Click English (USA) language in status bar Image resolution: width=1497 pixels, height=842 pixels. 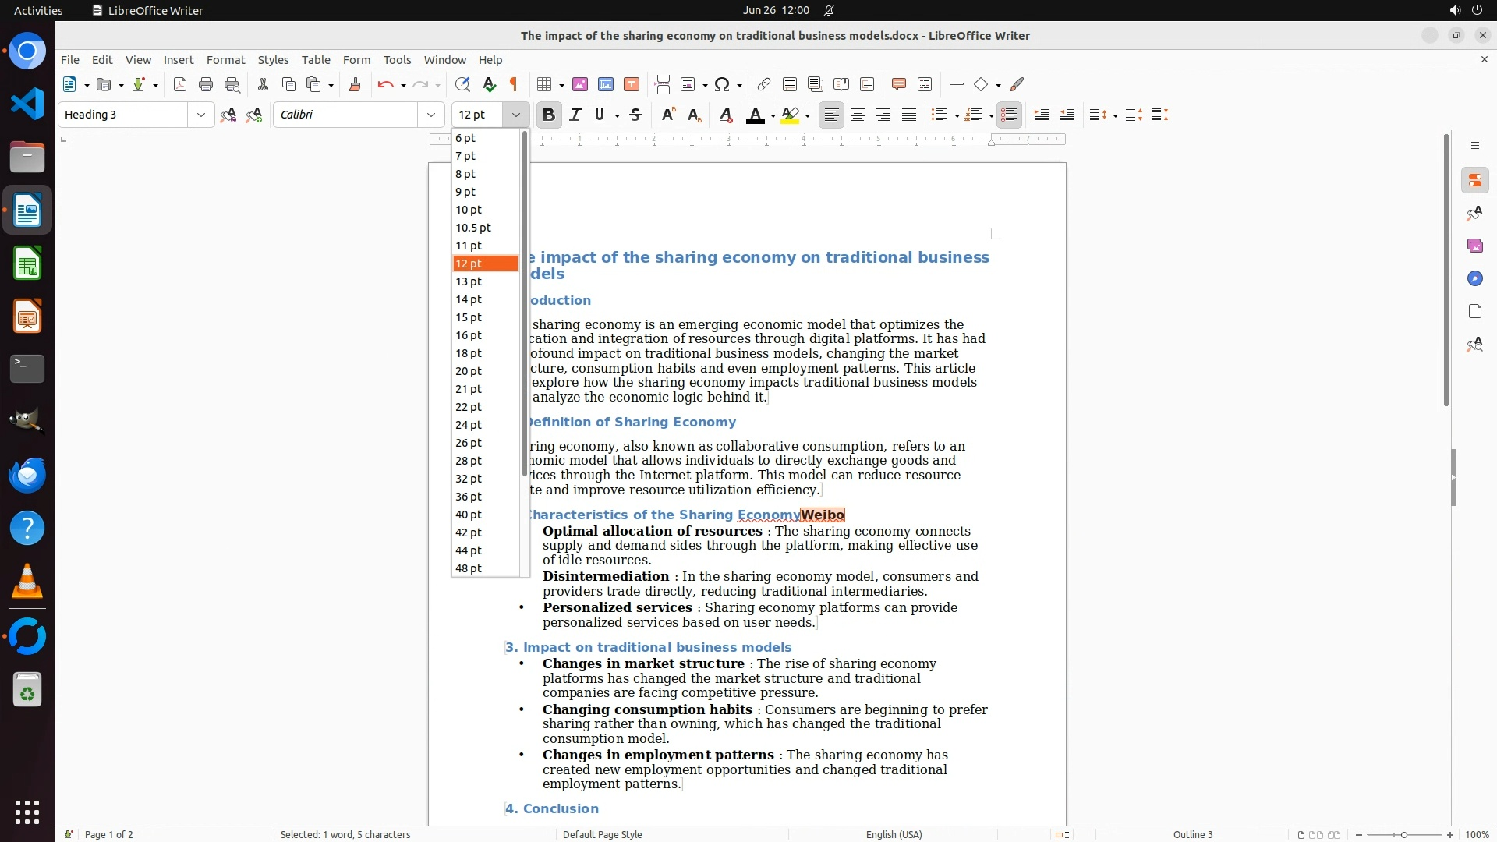894,834
